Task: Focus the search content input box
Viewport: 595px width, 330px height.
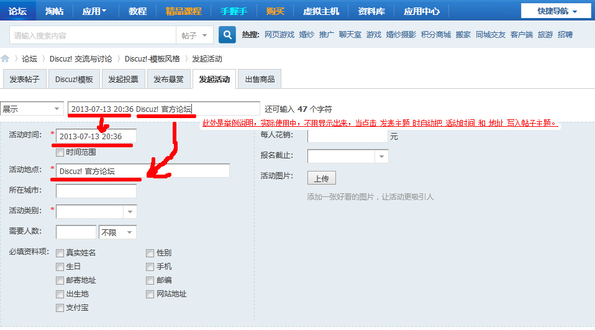Action: [x=93, y=35]
